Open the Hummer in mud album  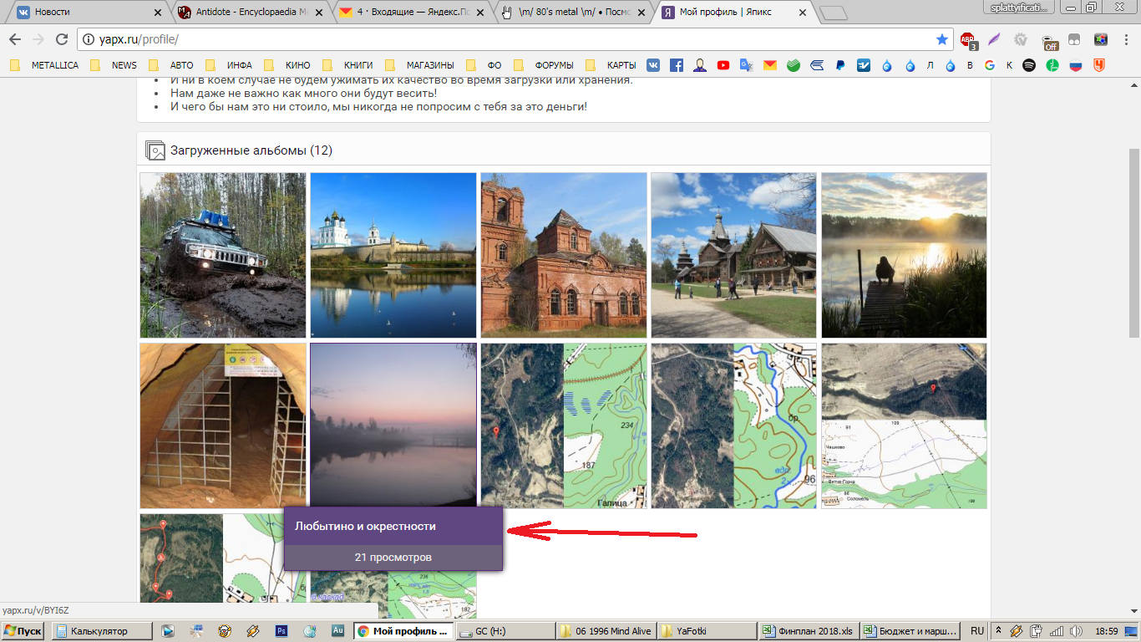(x=223, y=255)
